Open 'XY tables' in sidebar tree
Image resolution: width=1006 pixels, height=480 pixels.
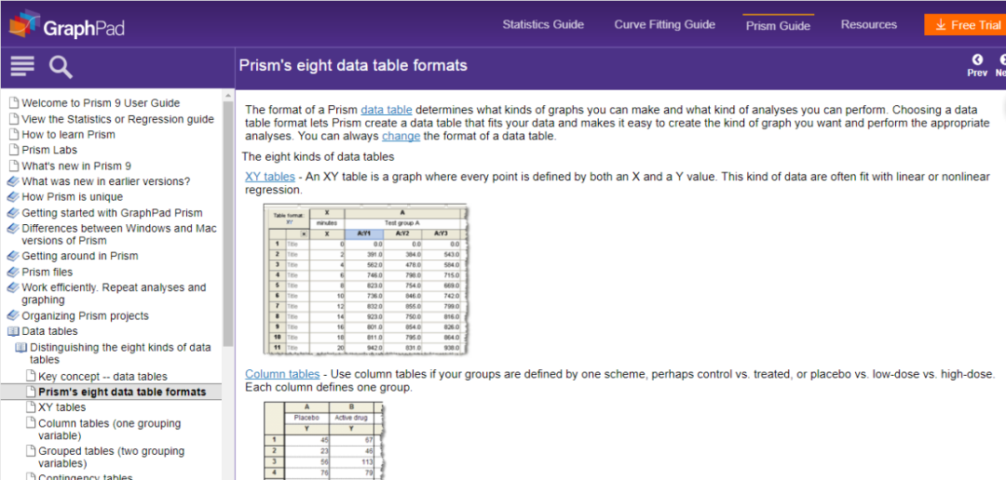point(61,407)
